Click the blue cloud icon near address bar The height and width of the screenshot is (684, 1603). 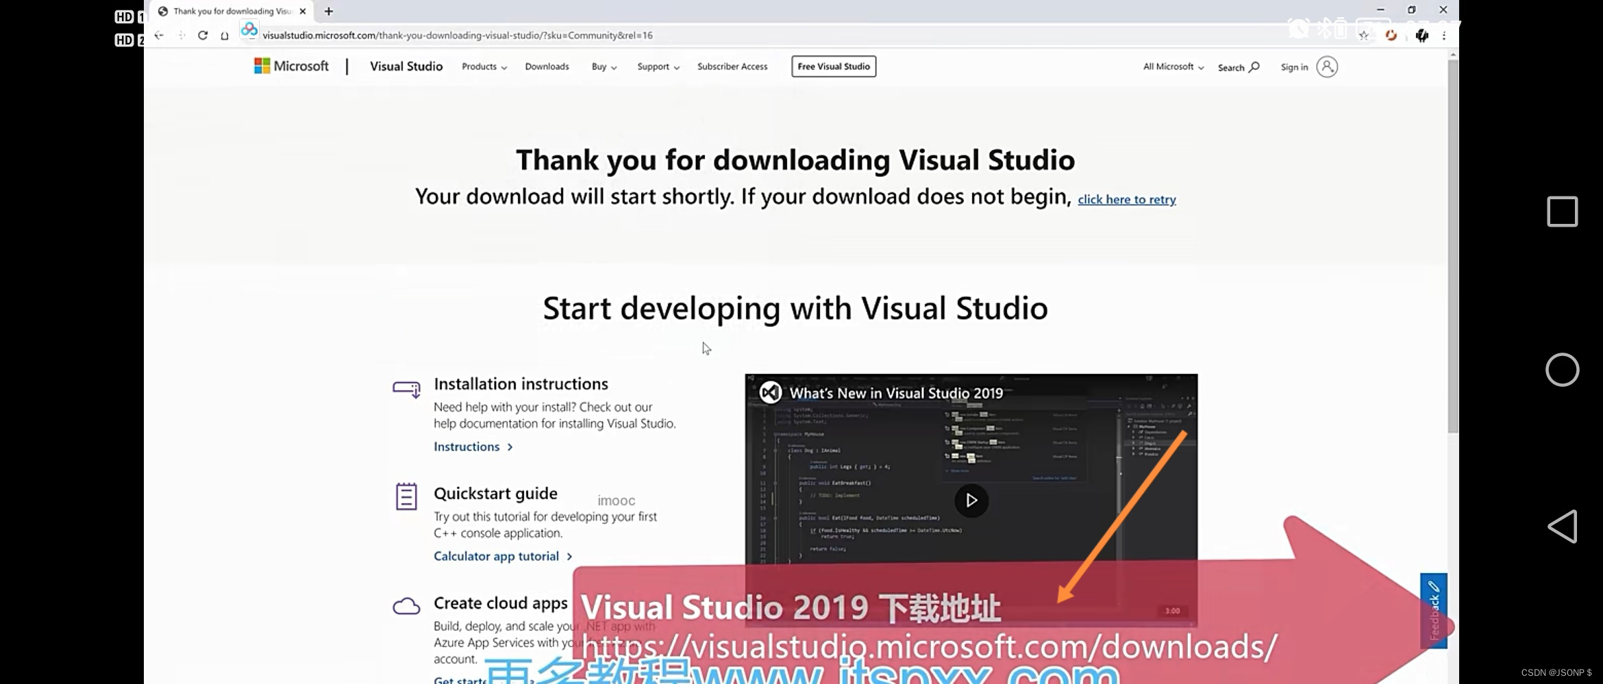point(249,29)
